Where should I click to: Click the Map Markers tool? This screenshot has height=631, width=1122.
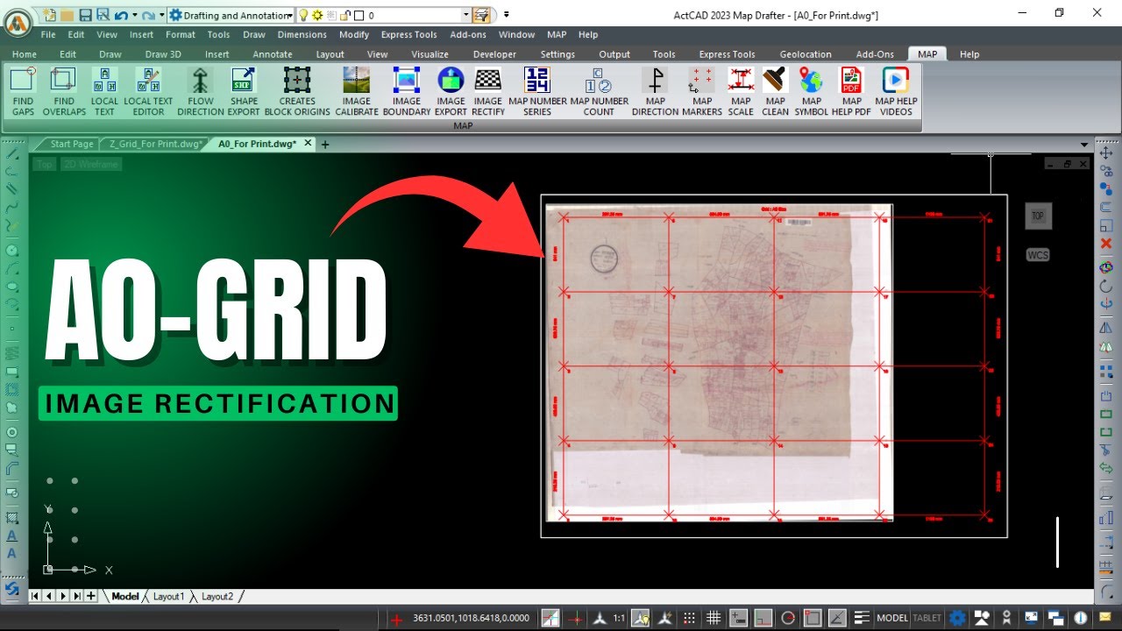point(702,91)
